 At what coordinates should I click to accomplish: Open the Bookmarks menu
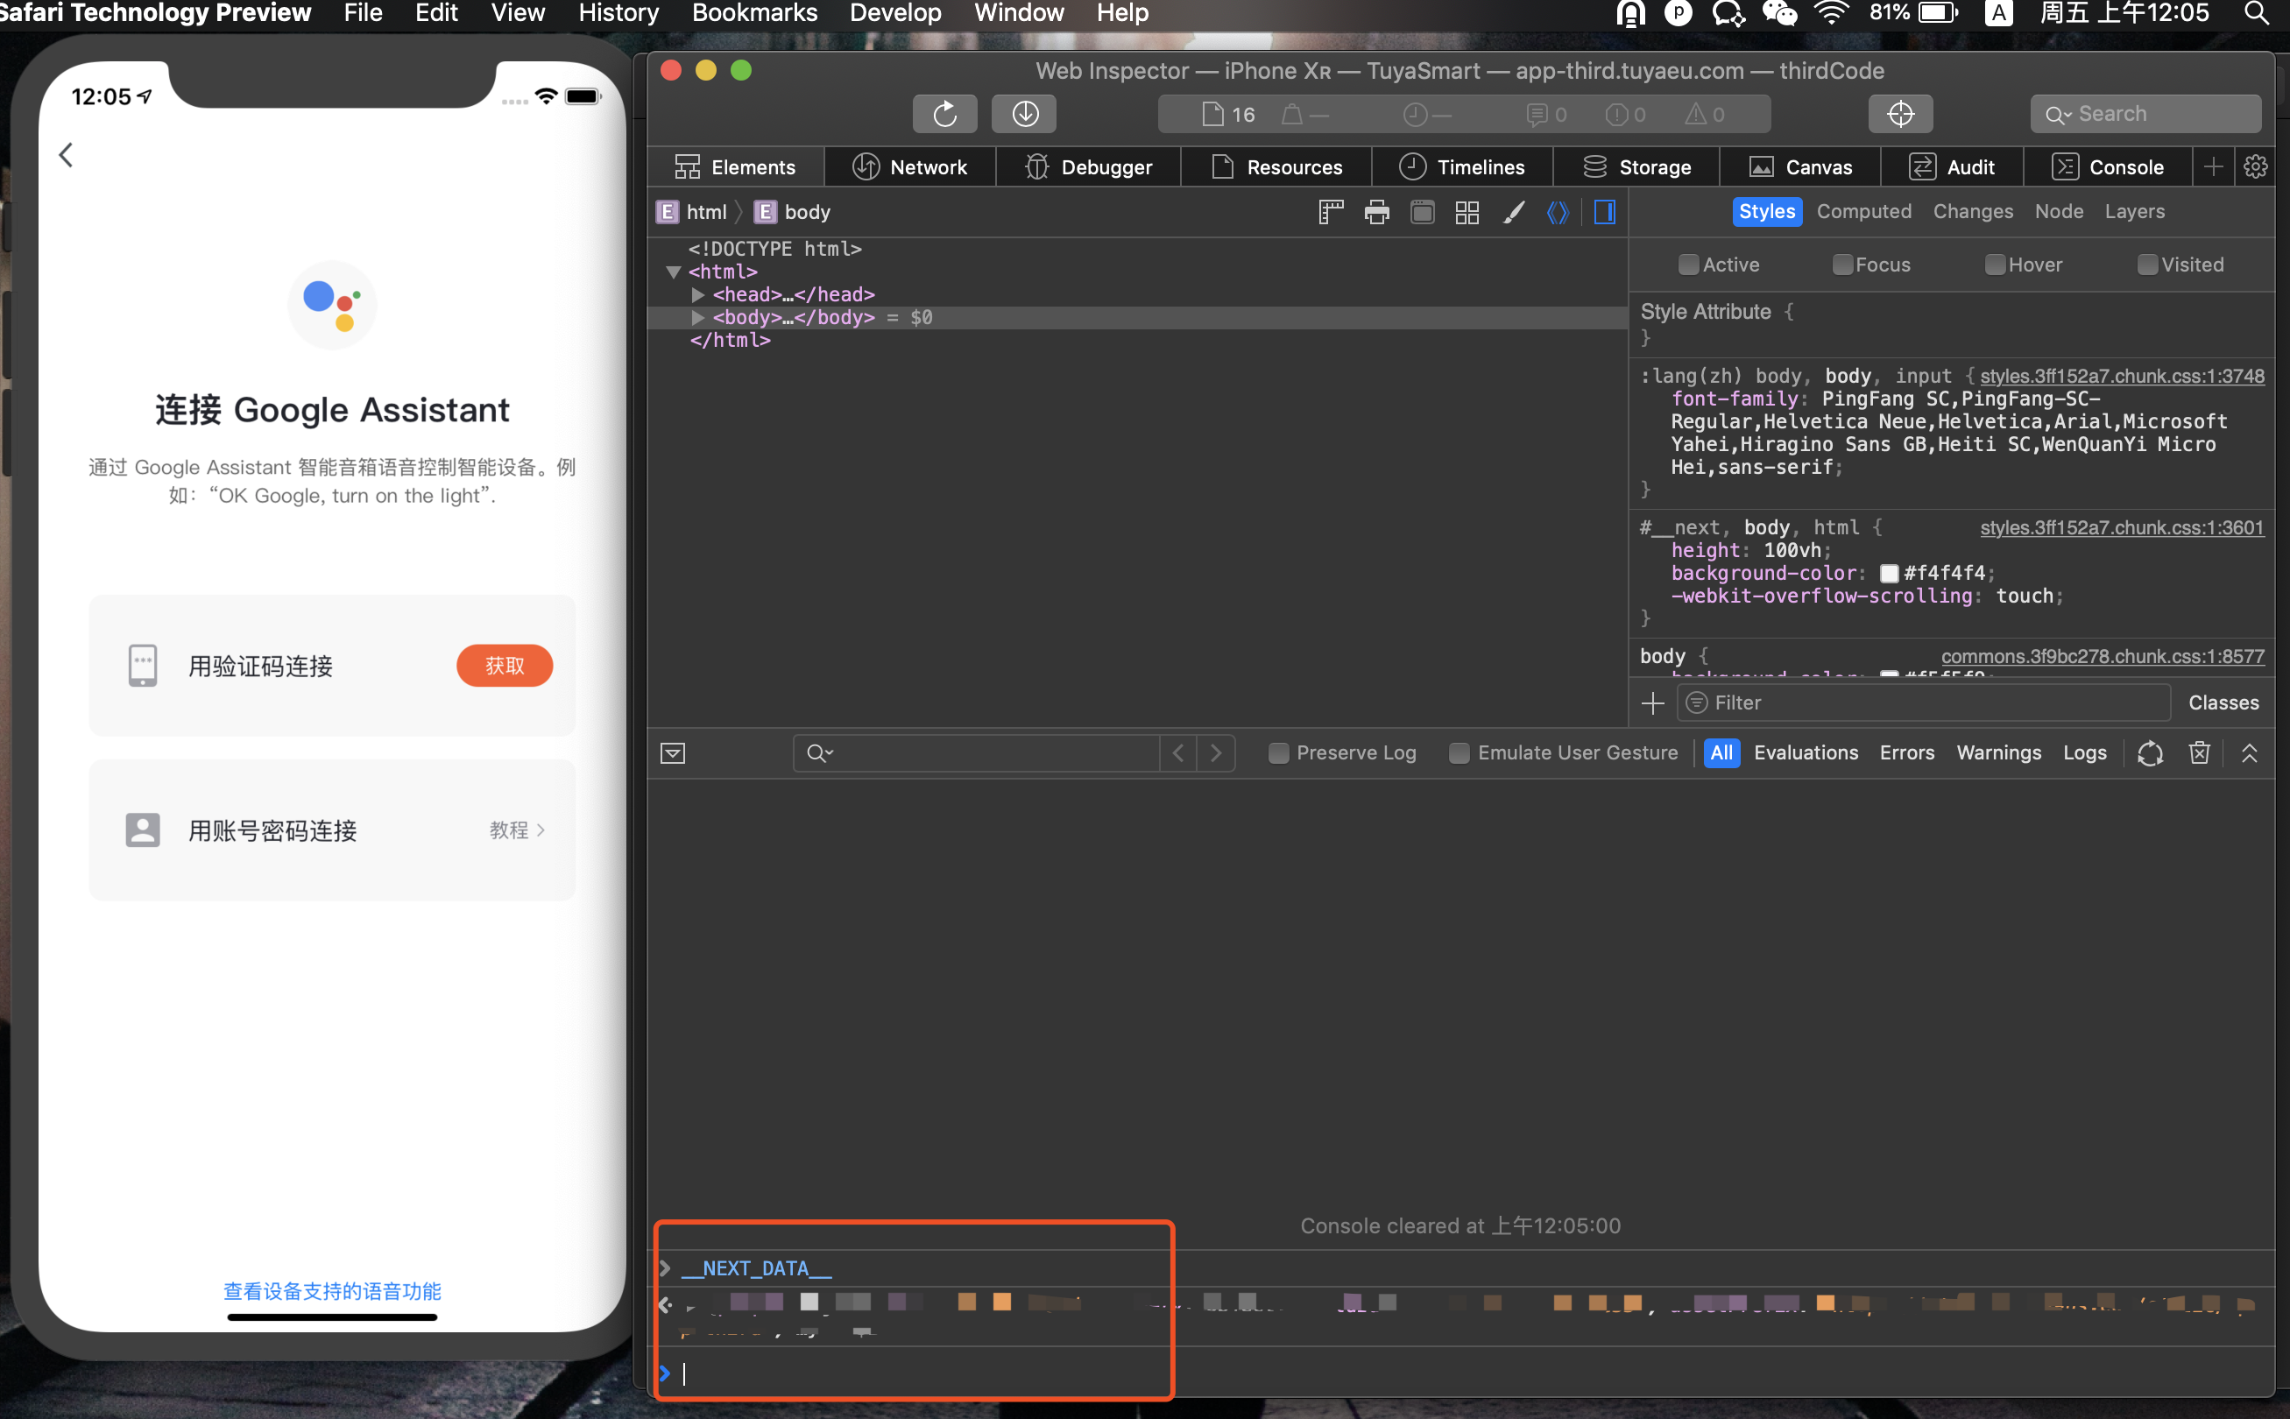(x=754, y=13)
